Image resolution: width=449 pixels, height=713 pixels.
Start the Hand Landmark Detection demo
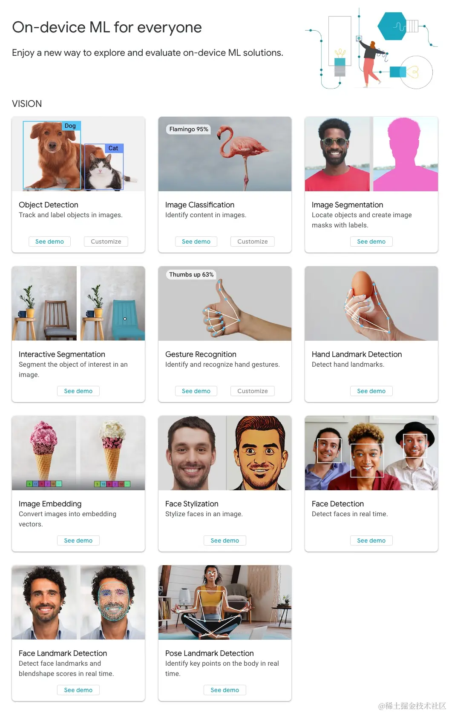[371, 391]
